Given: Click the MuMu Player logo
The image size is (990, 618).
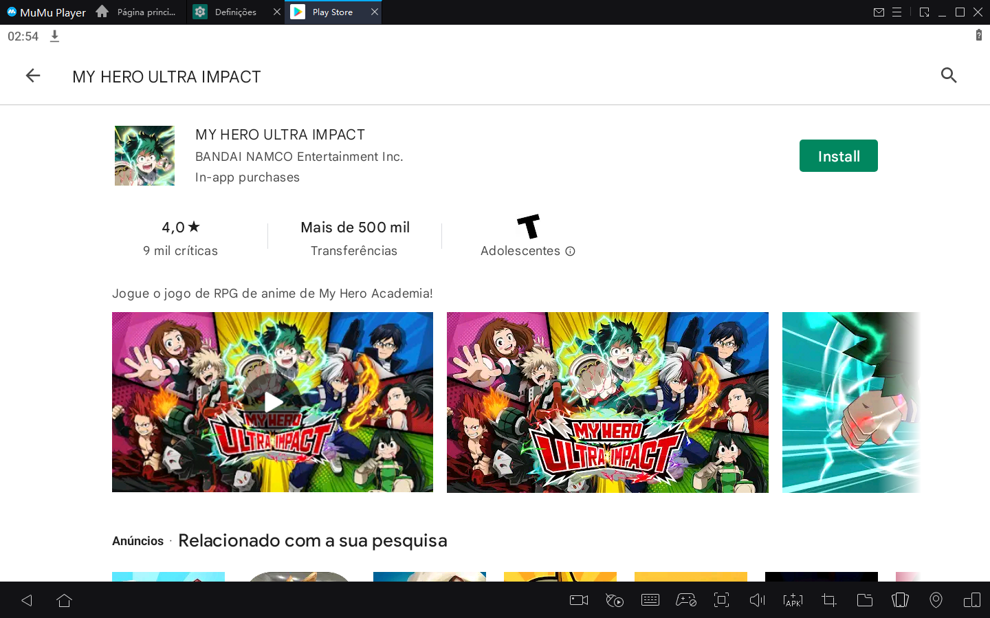Looking at the screenshot, I should tap(46, 12).
